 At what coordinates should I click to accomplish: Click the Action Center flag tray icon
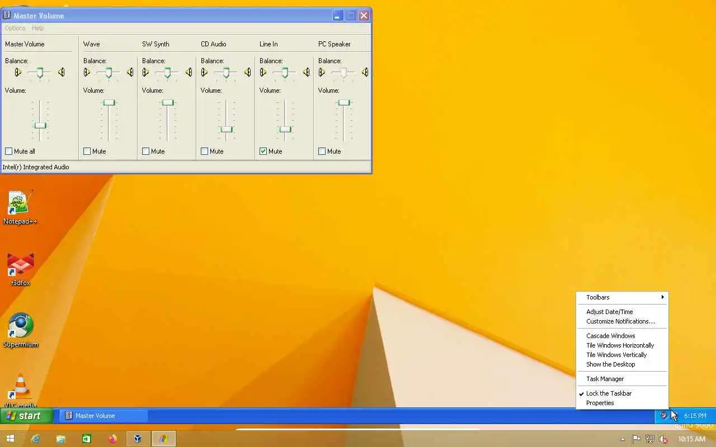pos(637,439)
